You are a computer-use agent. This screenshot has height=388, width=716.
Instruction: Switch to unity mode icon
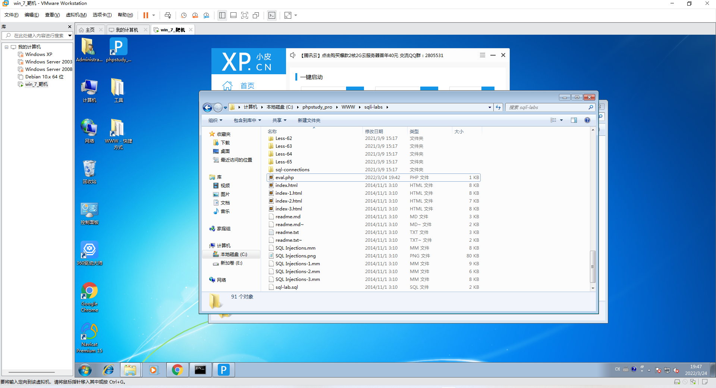pos(256,15)
